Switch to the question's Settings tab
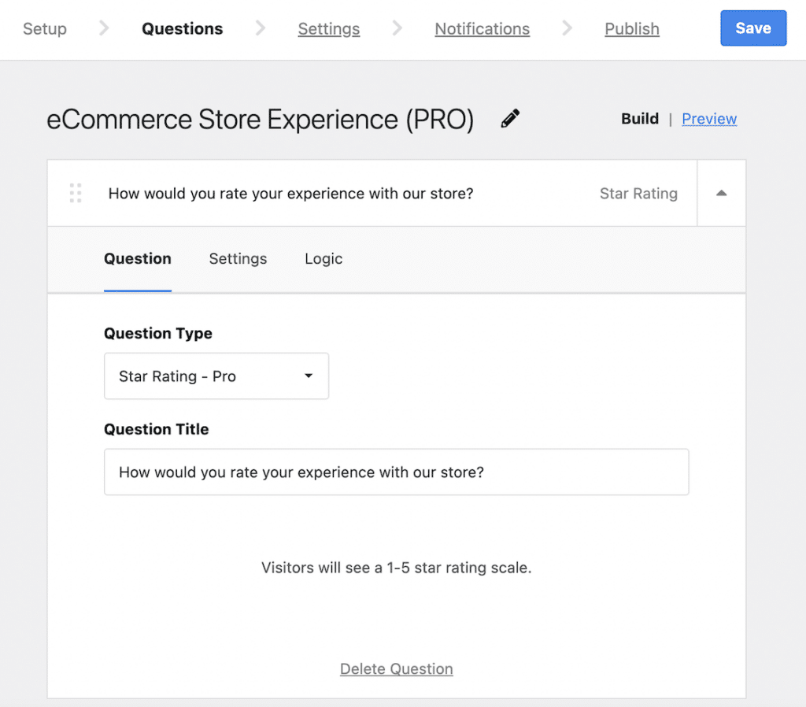 click(238, 258)
